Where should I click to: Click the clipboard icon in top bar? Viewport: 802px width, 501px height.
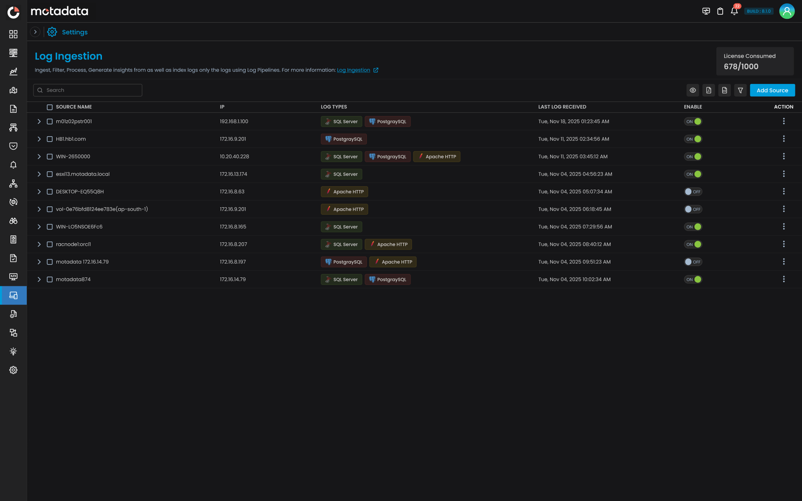coord(720,11)
